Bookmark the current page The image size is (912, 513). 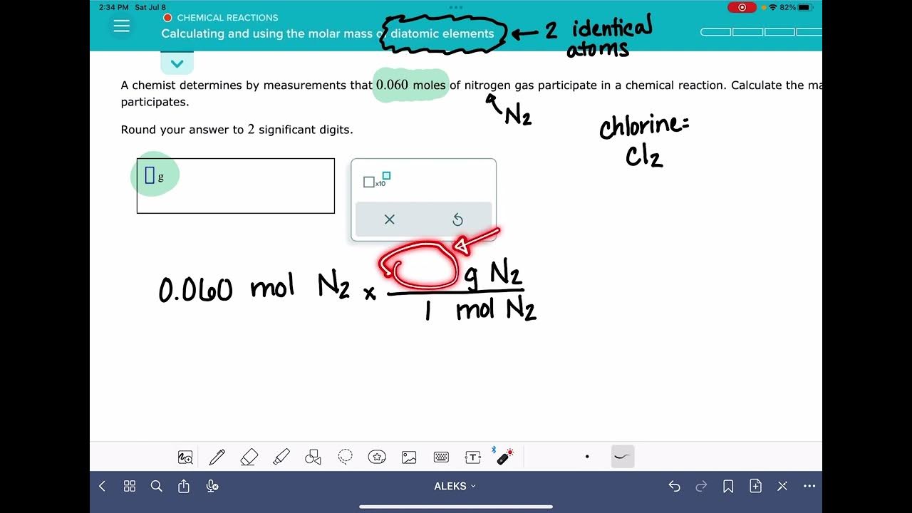tap(728, 486)
